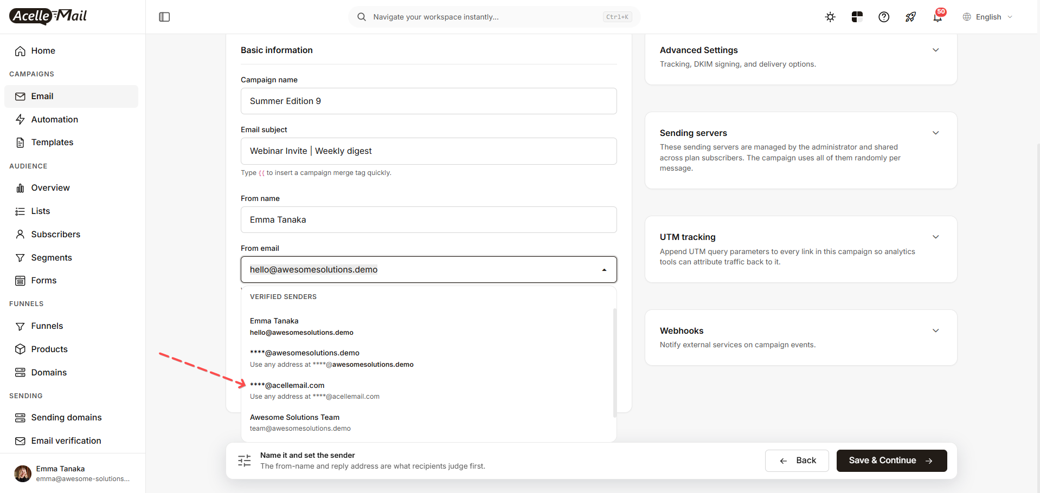The image size is (1040, 493).
Task: Click the Templates document icon
Action: [20, 142]
